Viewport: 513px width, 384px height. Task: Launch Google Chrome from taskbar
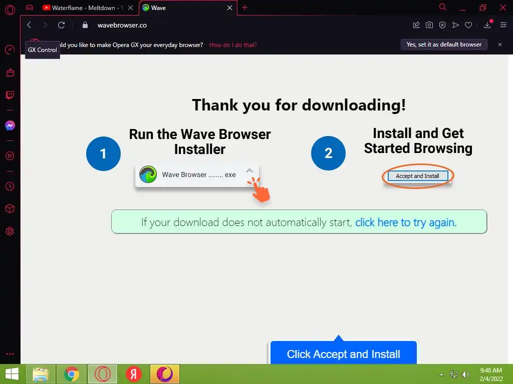click(72, 374)
